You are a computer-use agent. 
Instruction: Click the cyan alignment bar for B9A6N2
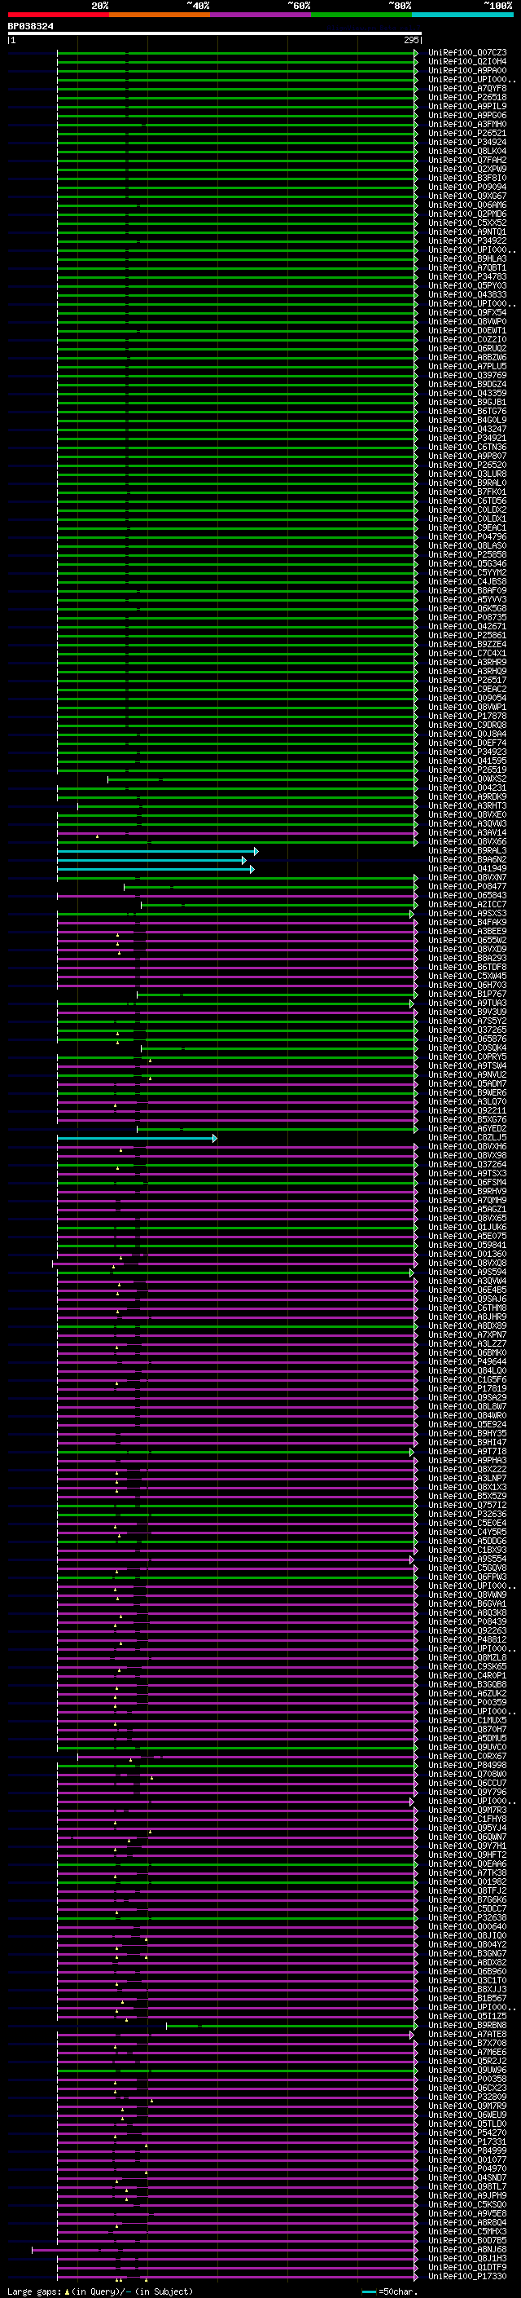151,860
